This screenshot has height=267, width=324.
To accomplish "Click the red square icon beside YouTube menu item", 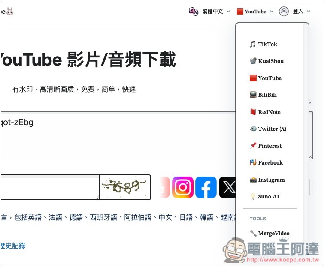I will point(253,78).
